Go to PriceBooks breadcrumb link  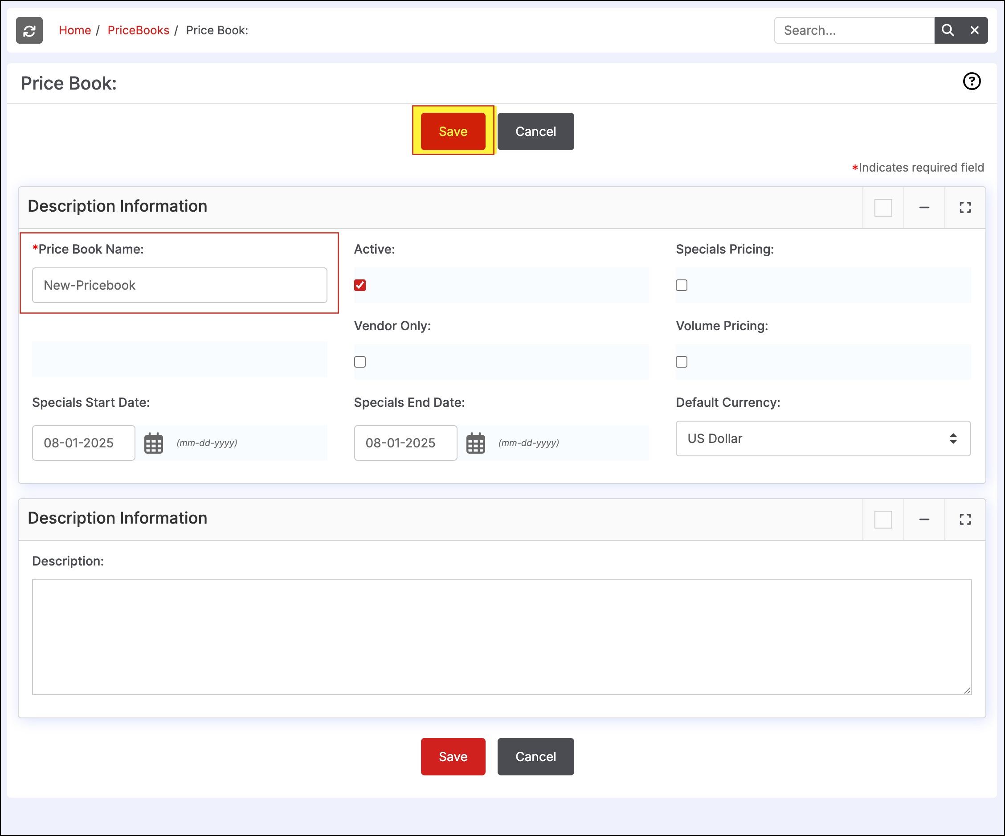[138, 30]
